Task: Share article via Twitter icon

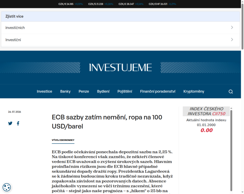Action: click(10, 123)
